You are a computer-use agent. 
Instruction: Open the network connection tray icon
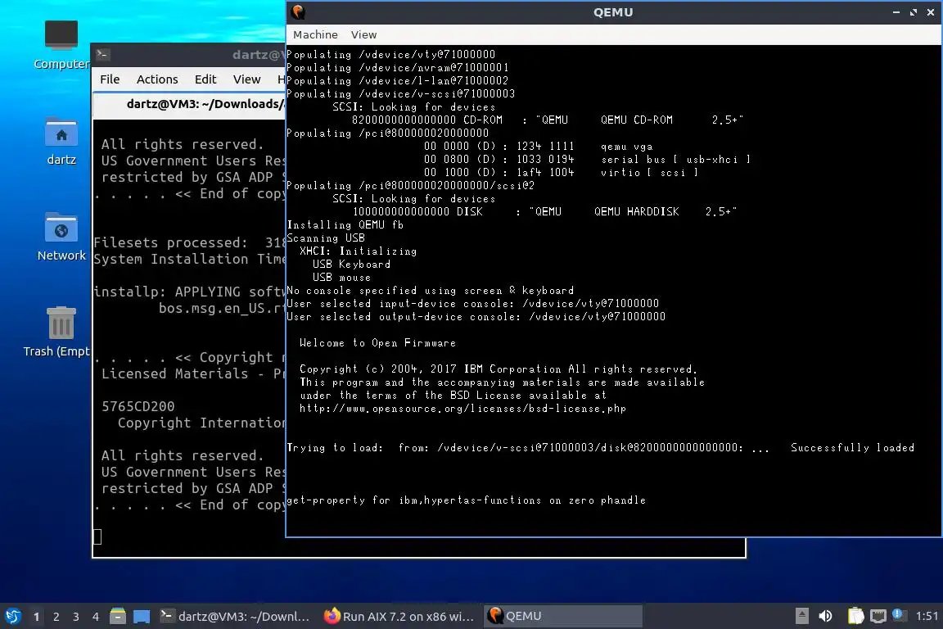coord(878,616)
